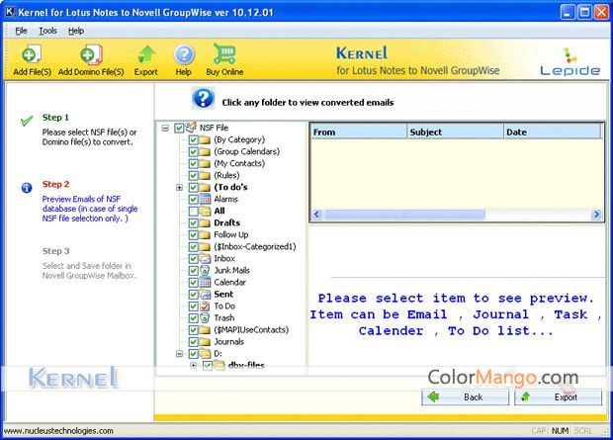Image resolution: width=613 pixels, height=440 pixels.
Task: Click the Export toolbar icon
Action: pyautogui.click(x=145, y=55)
